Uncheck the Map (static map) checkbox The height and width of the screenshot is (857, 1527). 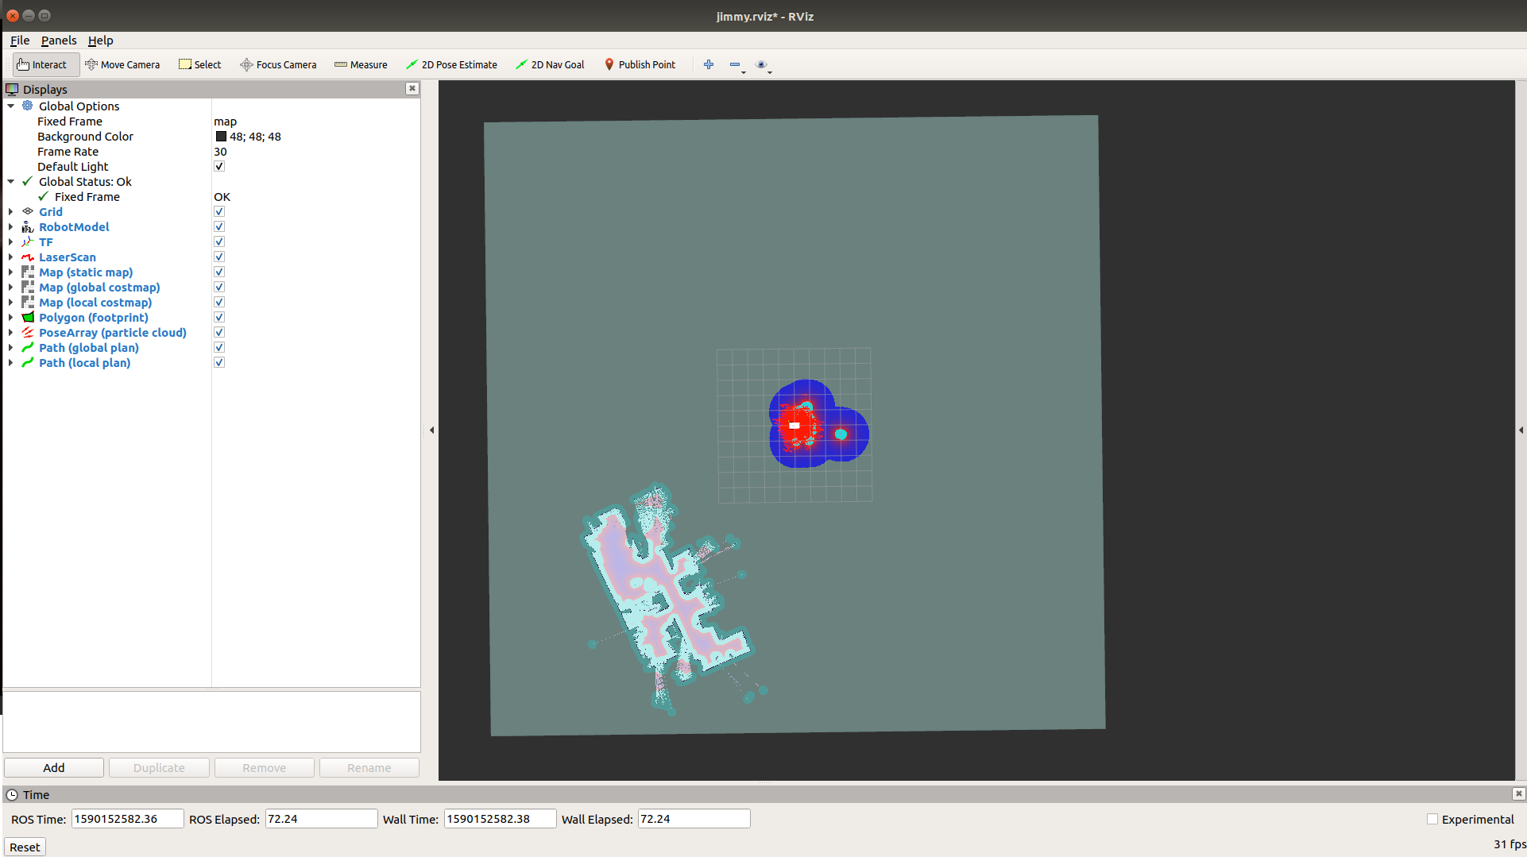(x=219, y=272)
